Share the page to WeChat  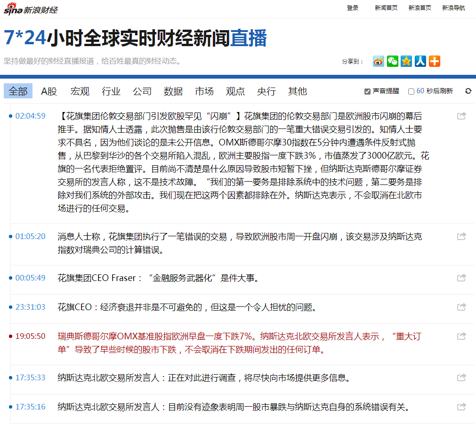click(x=392, y=61)
